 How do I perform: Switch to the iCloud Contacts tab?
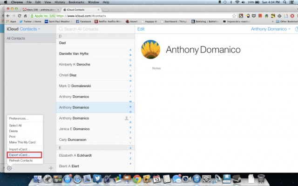point(81,9)
